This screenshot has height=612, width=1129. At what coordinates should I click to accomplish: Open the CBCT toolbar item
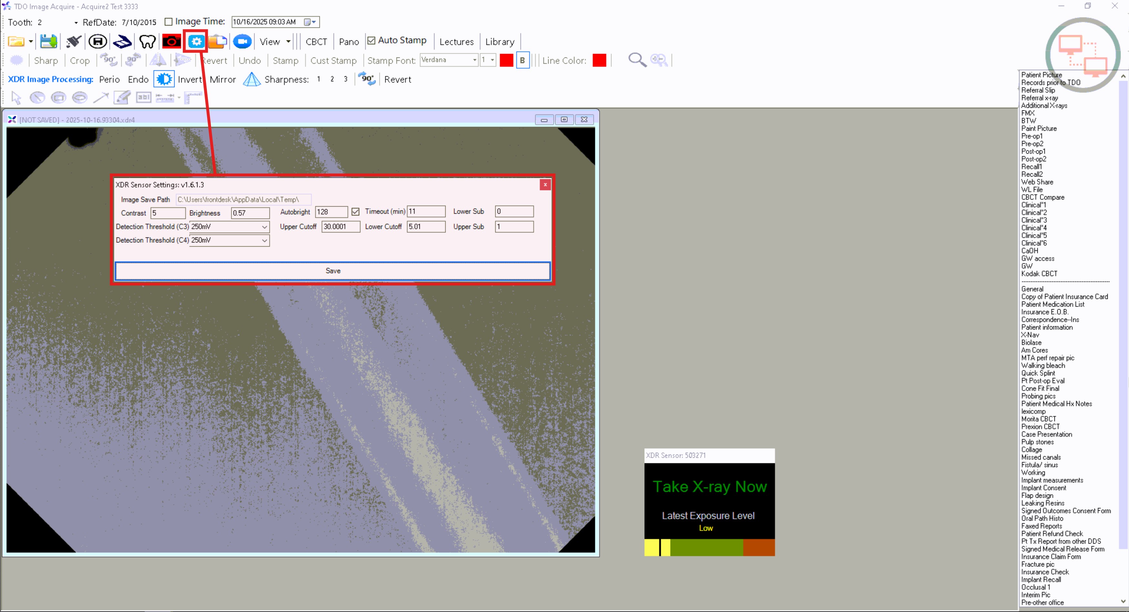point(316,42)
